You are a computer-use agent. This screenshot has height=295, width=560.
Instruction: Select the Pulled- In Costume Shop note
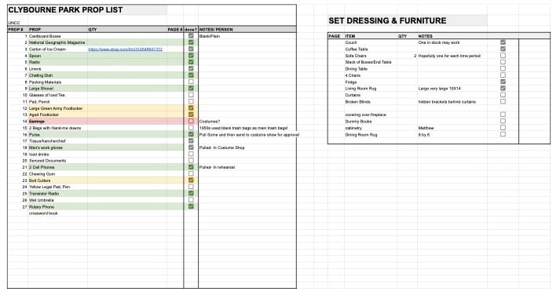(221, 147)
